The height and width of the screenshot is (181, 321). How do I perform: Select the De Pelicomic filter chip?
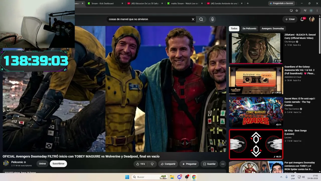pyautogui.click(x=250, y=29)
